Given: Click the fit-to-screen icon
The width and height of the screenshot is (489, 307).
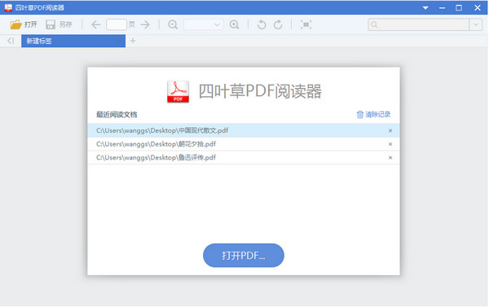Looking at the screenshot, I should click(x=306, y=24).
